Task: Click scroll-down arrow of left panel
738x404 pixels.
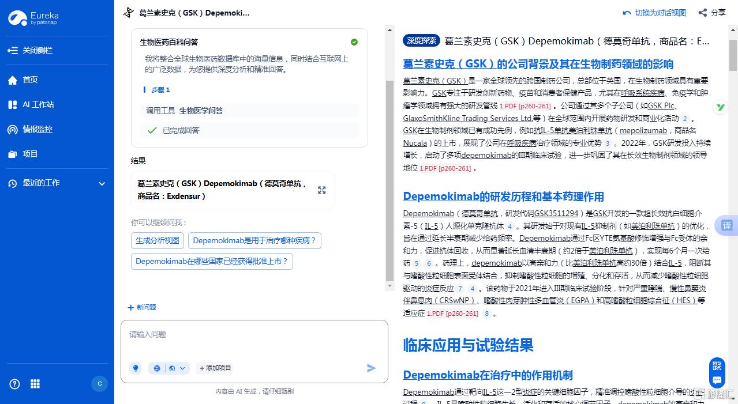Action: pos(390,286)
